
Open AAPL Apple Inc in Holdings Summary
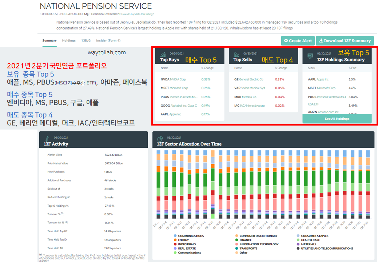tap(318, 79)
